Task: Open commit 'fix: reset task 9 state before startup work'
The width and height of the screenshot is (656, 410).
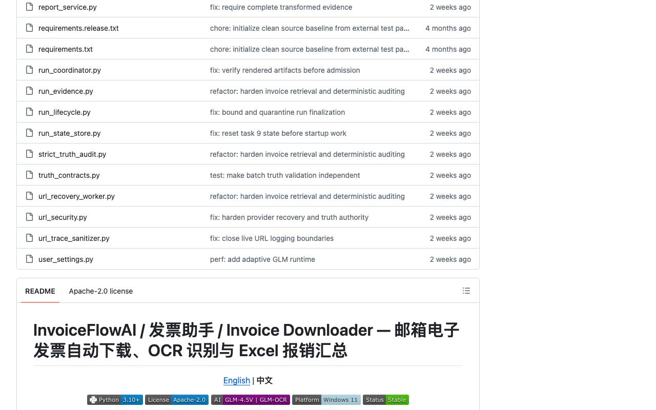Action: tap(278, 133)
